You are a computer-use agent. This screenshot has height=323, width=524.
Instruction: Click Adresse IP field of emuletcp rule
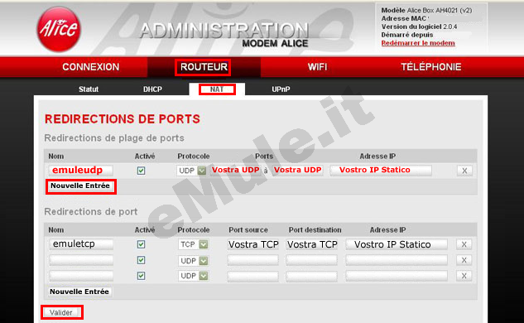397,244
